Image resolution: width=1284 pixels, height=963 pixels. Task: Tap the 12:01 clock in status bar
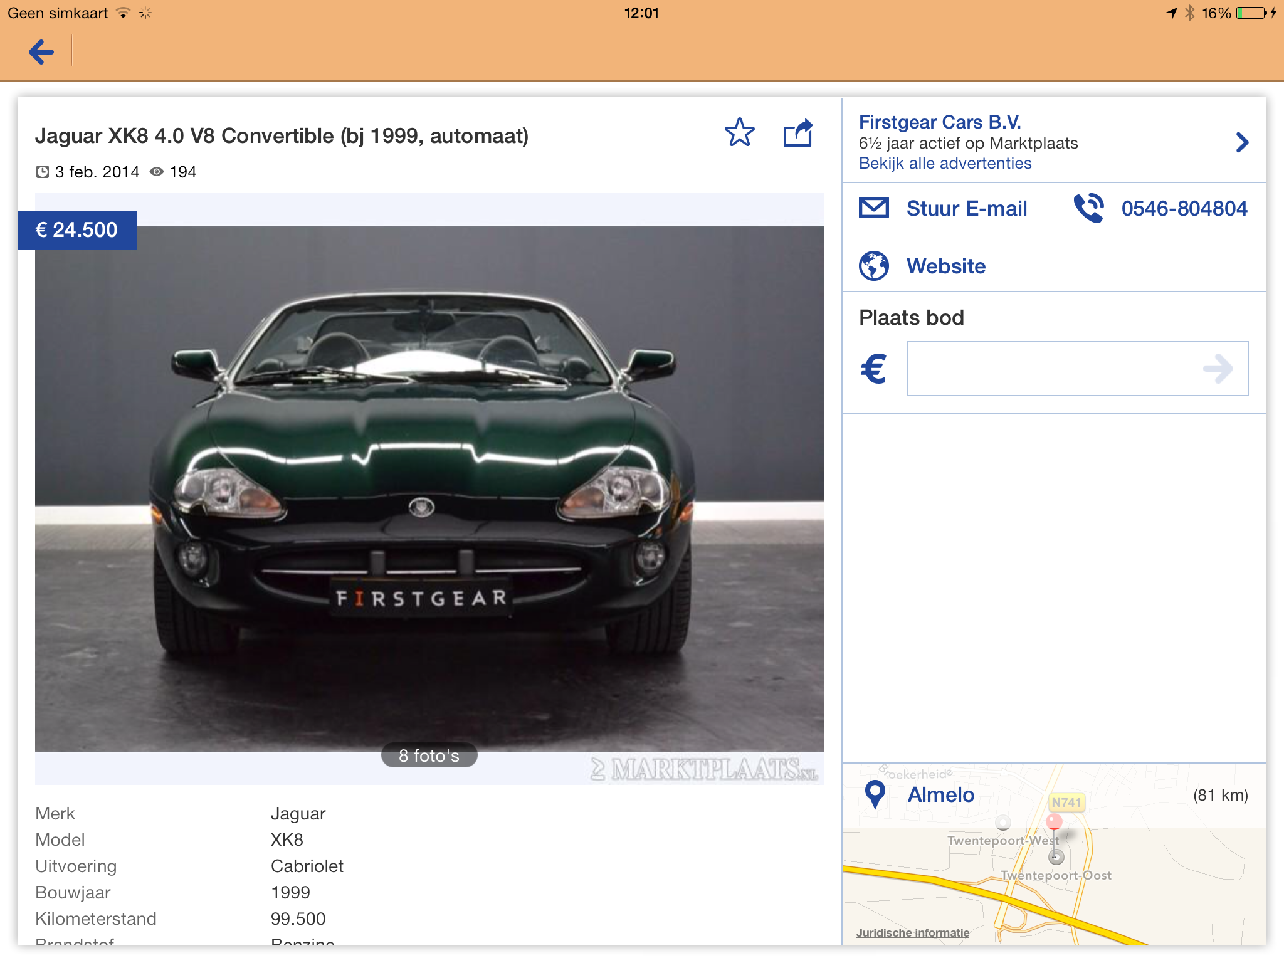(641, 13)
